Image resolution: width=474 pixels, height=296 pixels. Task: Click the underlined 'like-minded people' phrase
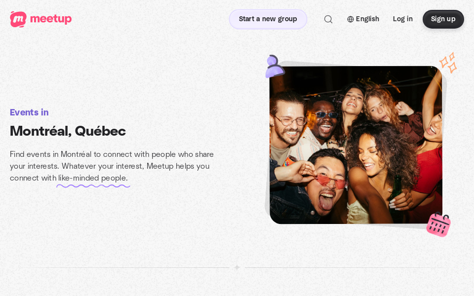93,178
